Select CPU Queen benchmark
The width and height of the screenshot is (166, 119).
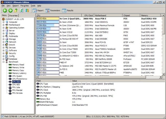[17, 76]
